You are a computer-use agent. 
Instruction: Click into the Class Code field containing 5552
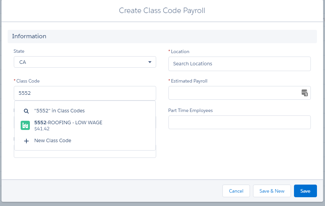pos(85,93)
